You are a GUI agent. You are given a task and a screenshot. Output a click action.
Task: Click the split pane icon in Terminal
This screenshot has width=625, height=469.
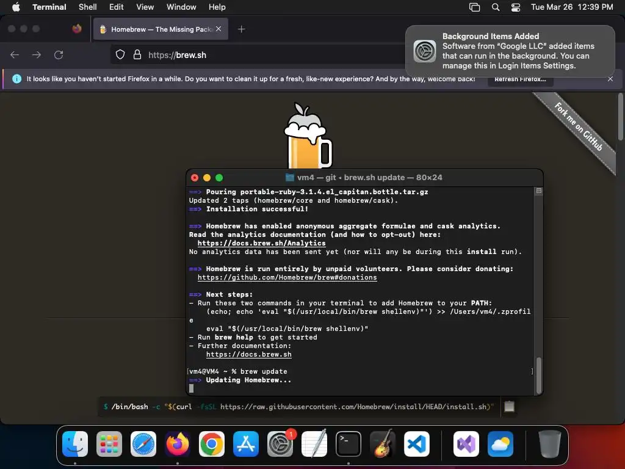point(538,191)
